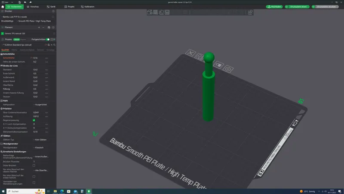Screen dimensions: 344x194
Task: Click the green filament color swatch
Action: tap(3, 34)
